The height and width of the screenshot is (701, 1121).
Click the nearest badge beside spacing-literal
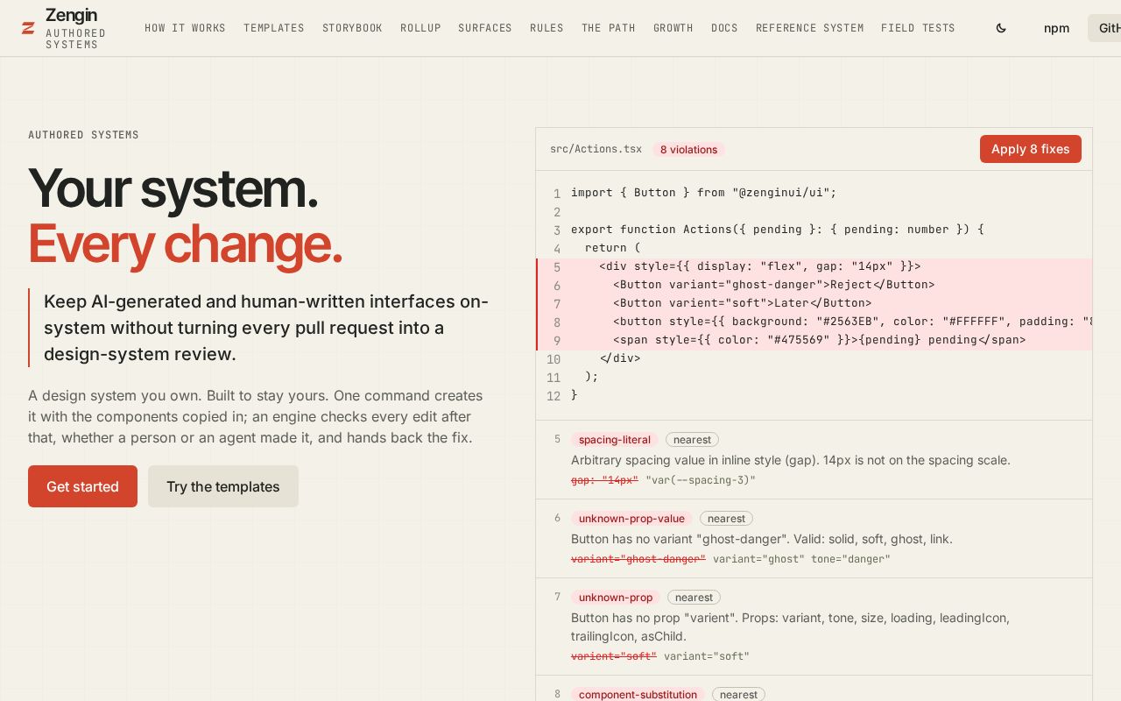(x=692, y=440)
